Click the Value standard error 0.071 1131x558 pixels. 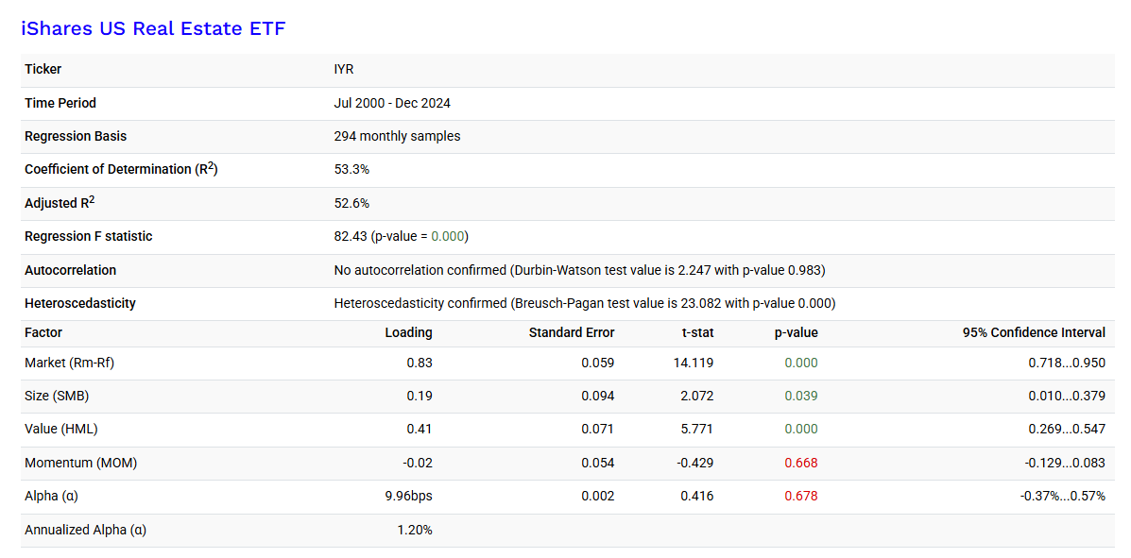[x=598, y=429]
